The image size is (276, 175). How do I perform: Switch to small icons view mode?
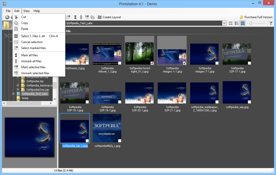point(231,23)
